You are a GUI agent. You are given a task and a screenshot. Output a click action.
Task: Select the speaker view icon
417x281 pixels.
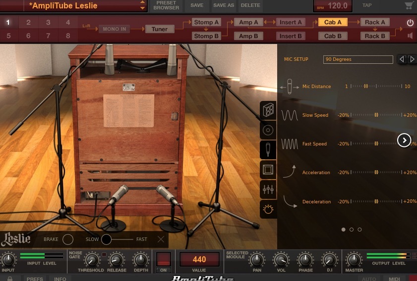coord(268,130)
